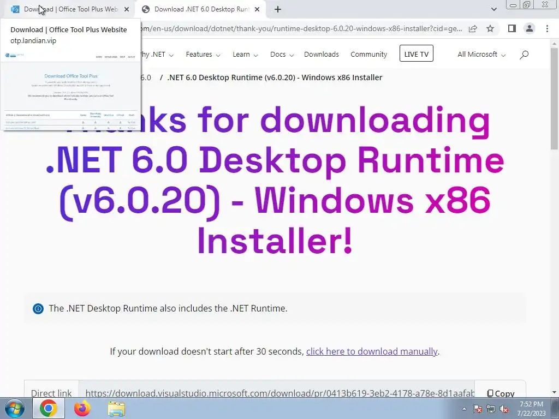Click the Chrome taskbar icon
Viewport: 559px width, 419px height.
click(49, 408)
